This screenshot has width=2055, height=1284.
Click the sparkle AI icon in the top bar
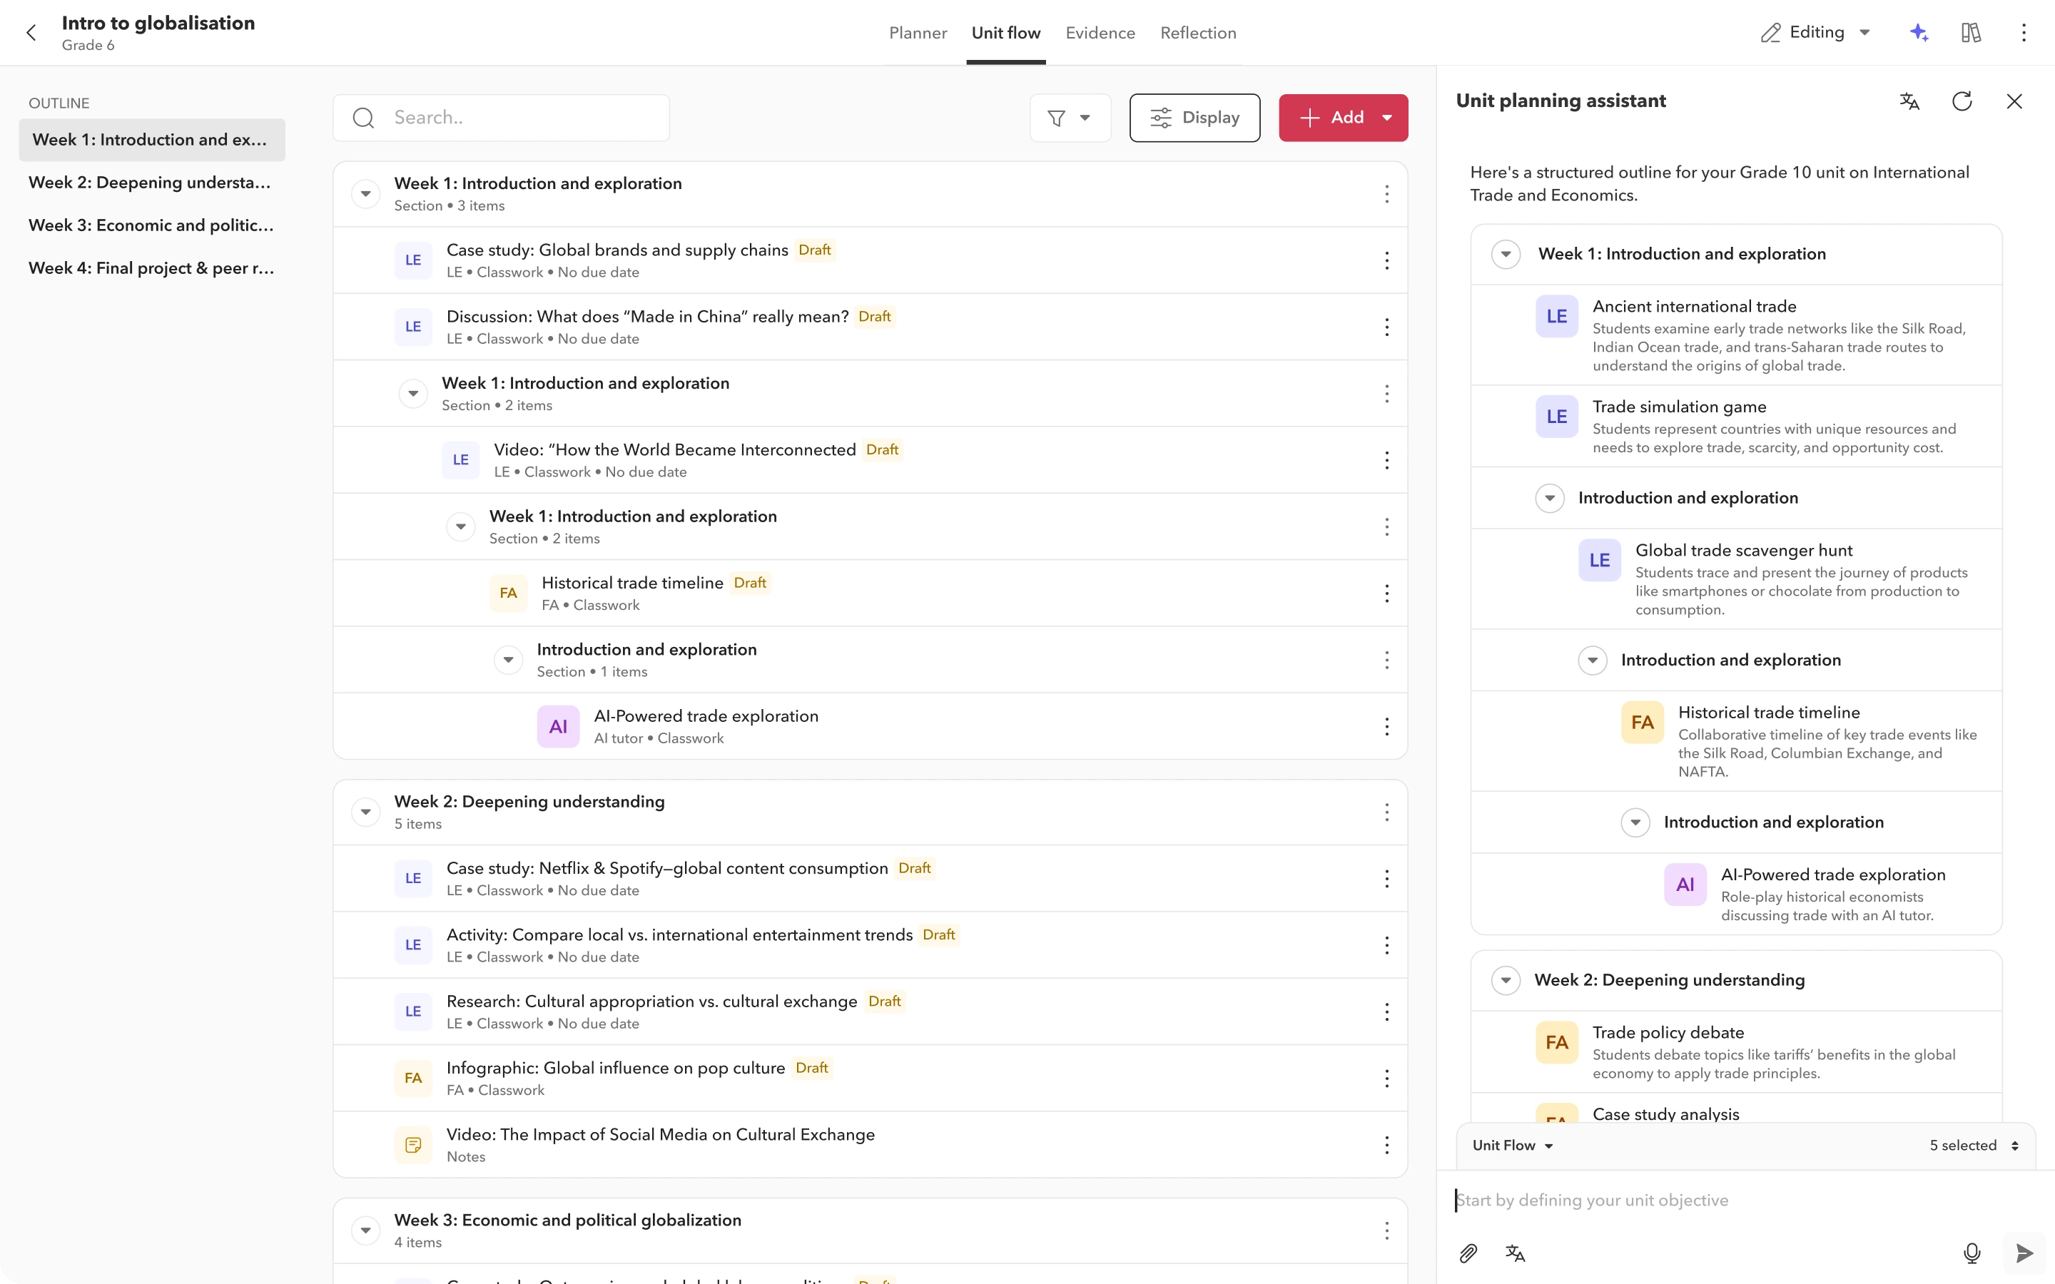tap(1918, 32)
